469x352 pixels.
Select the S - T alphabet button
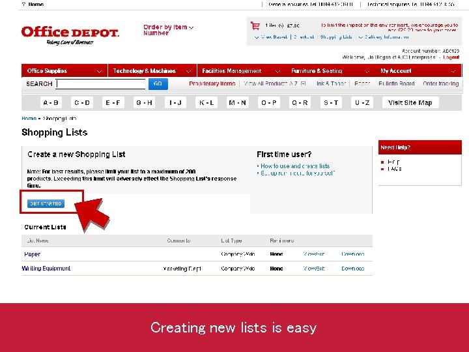pyautogui.click(x=331, y=103)
